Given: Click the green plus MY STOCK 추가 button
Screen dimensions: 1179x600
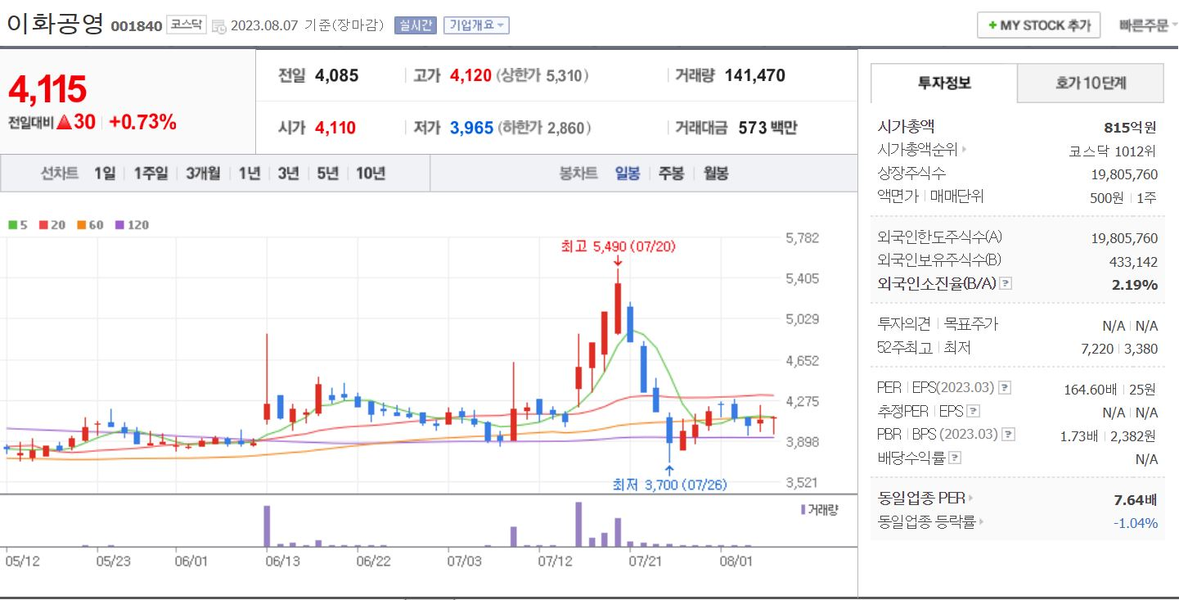Looking at the screenshot, I should click(x=1039, y=25).
